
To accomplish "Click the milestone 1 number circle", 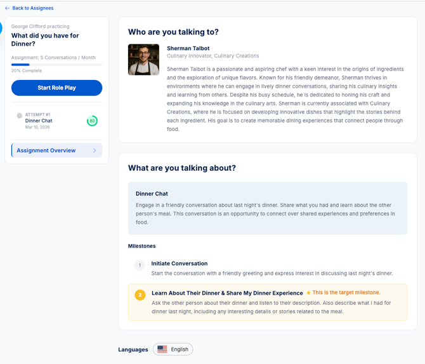I will point(140,266).
